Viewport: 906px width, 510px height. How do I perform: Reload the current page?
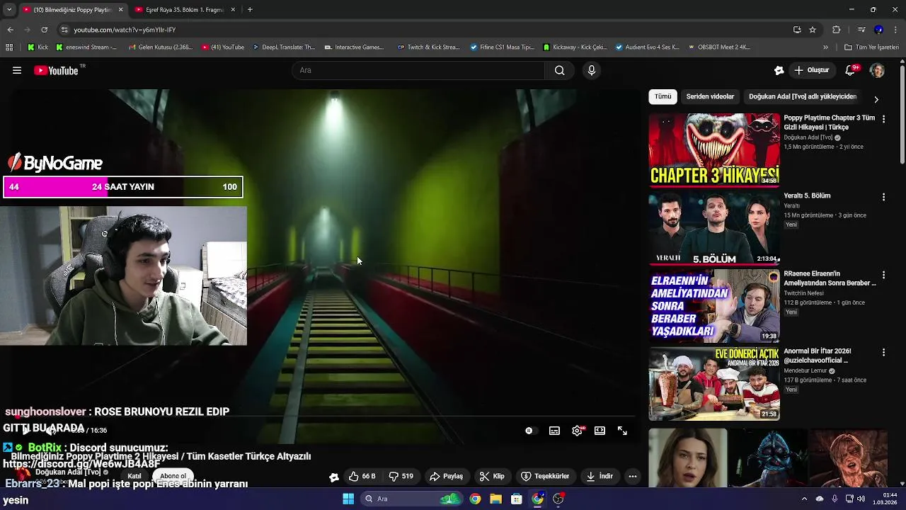click(44, 30)
